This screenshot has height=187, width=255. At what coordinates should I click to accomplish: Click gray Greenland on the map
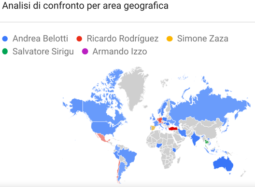133,88
